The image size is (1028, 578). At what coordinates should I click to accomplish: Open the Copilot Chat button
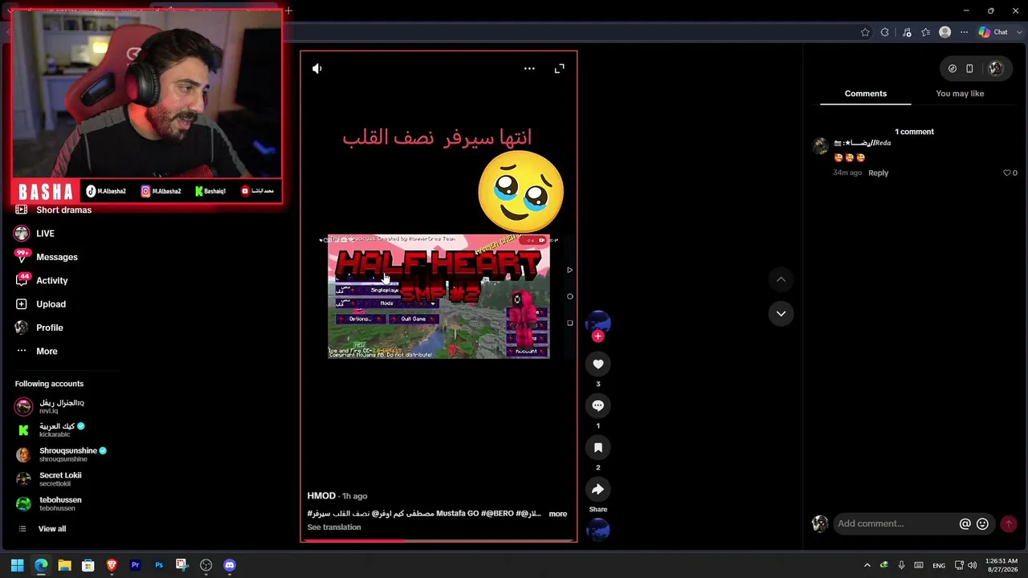point(993,33)
